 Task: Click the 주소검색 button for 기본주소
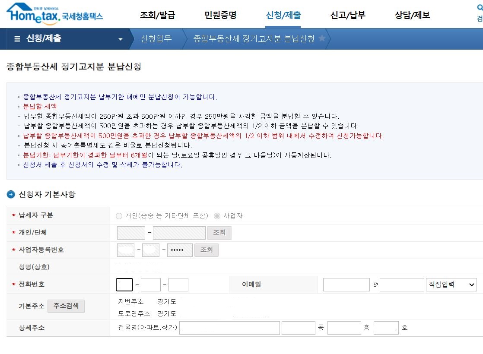(x=66, y=306)
